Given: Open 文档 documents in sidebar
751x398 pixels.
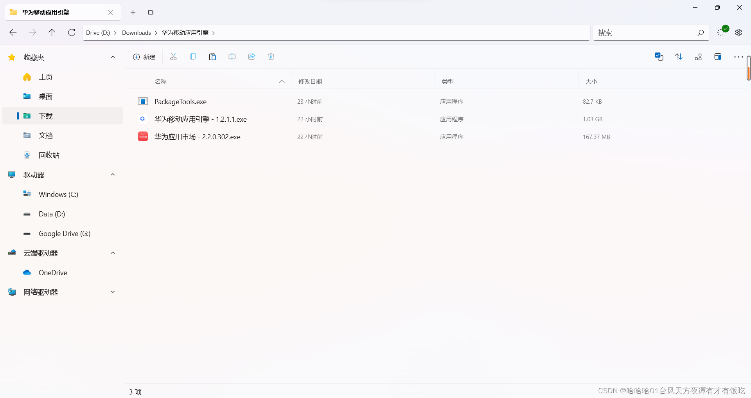Looking at the screenshot, I should click(63, 135).
